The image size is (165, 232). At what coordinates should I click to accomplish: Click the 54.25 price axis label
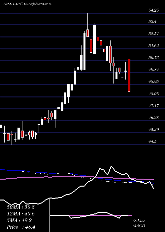pos(154,10)
